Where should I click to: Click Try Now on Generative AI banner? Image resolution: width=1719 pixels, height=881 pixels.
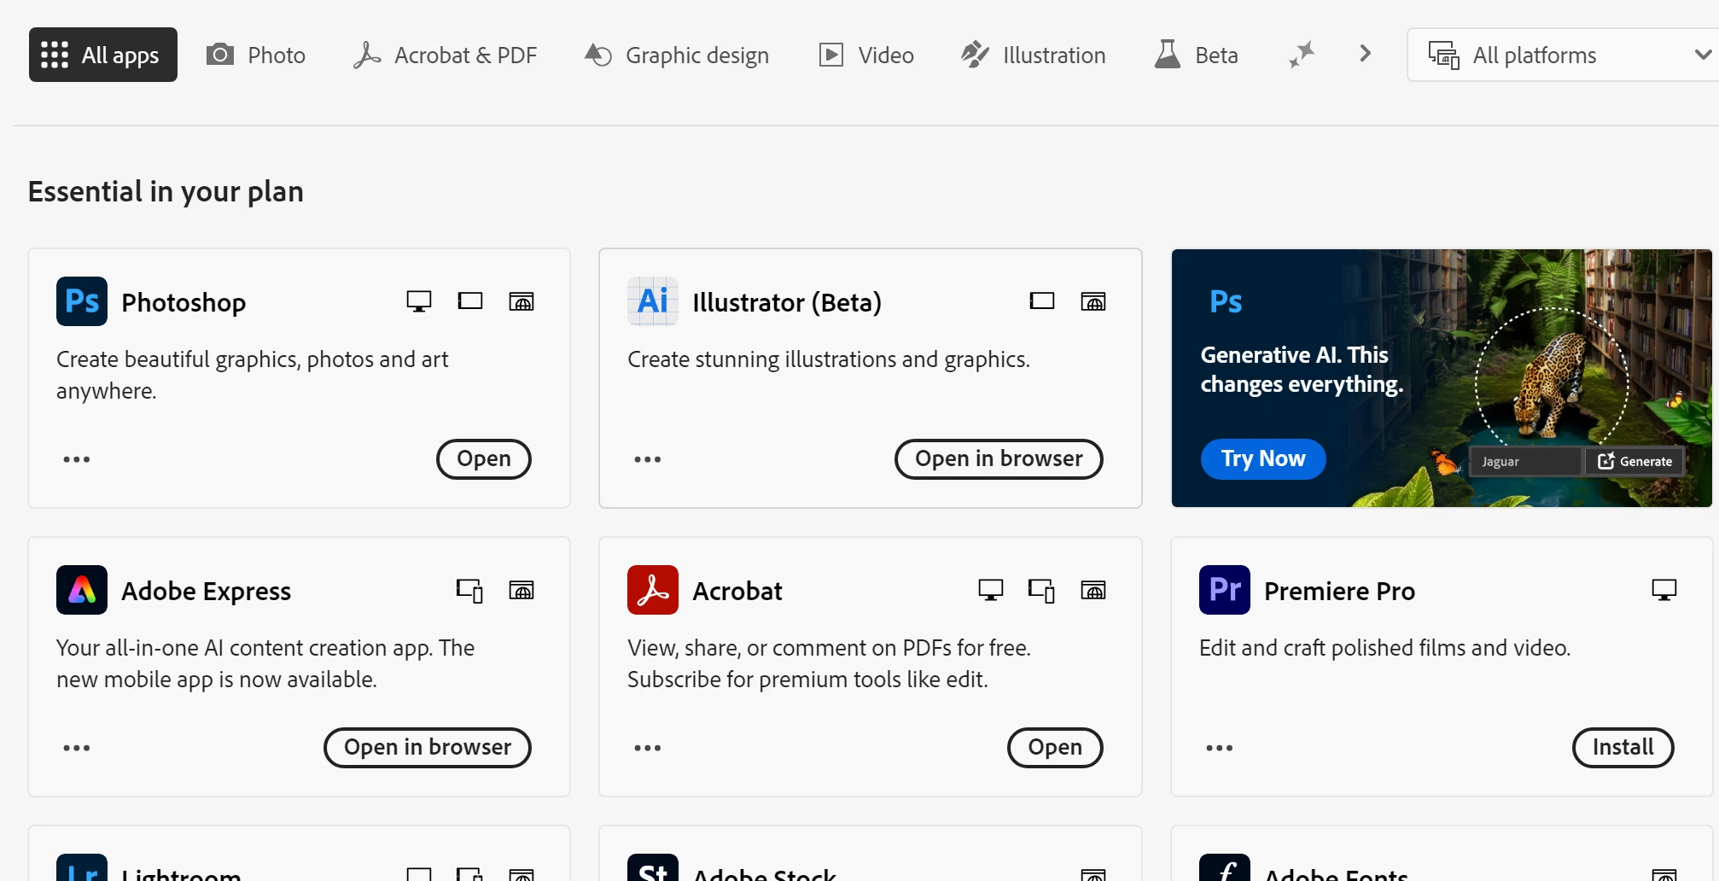tap(1263, 459)
